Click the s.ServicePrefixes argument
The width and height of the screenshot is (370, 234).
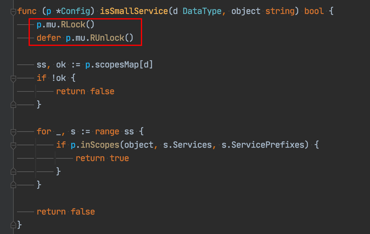[x=263, y=145]
